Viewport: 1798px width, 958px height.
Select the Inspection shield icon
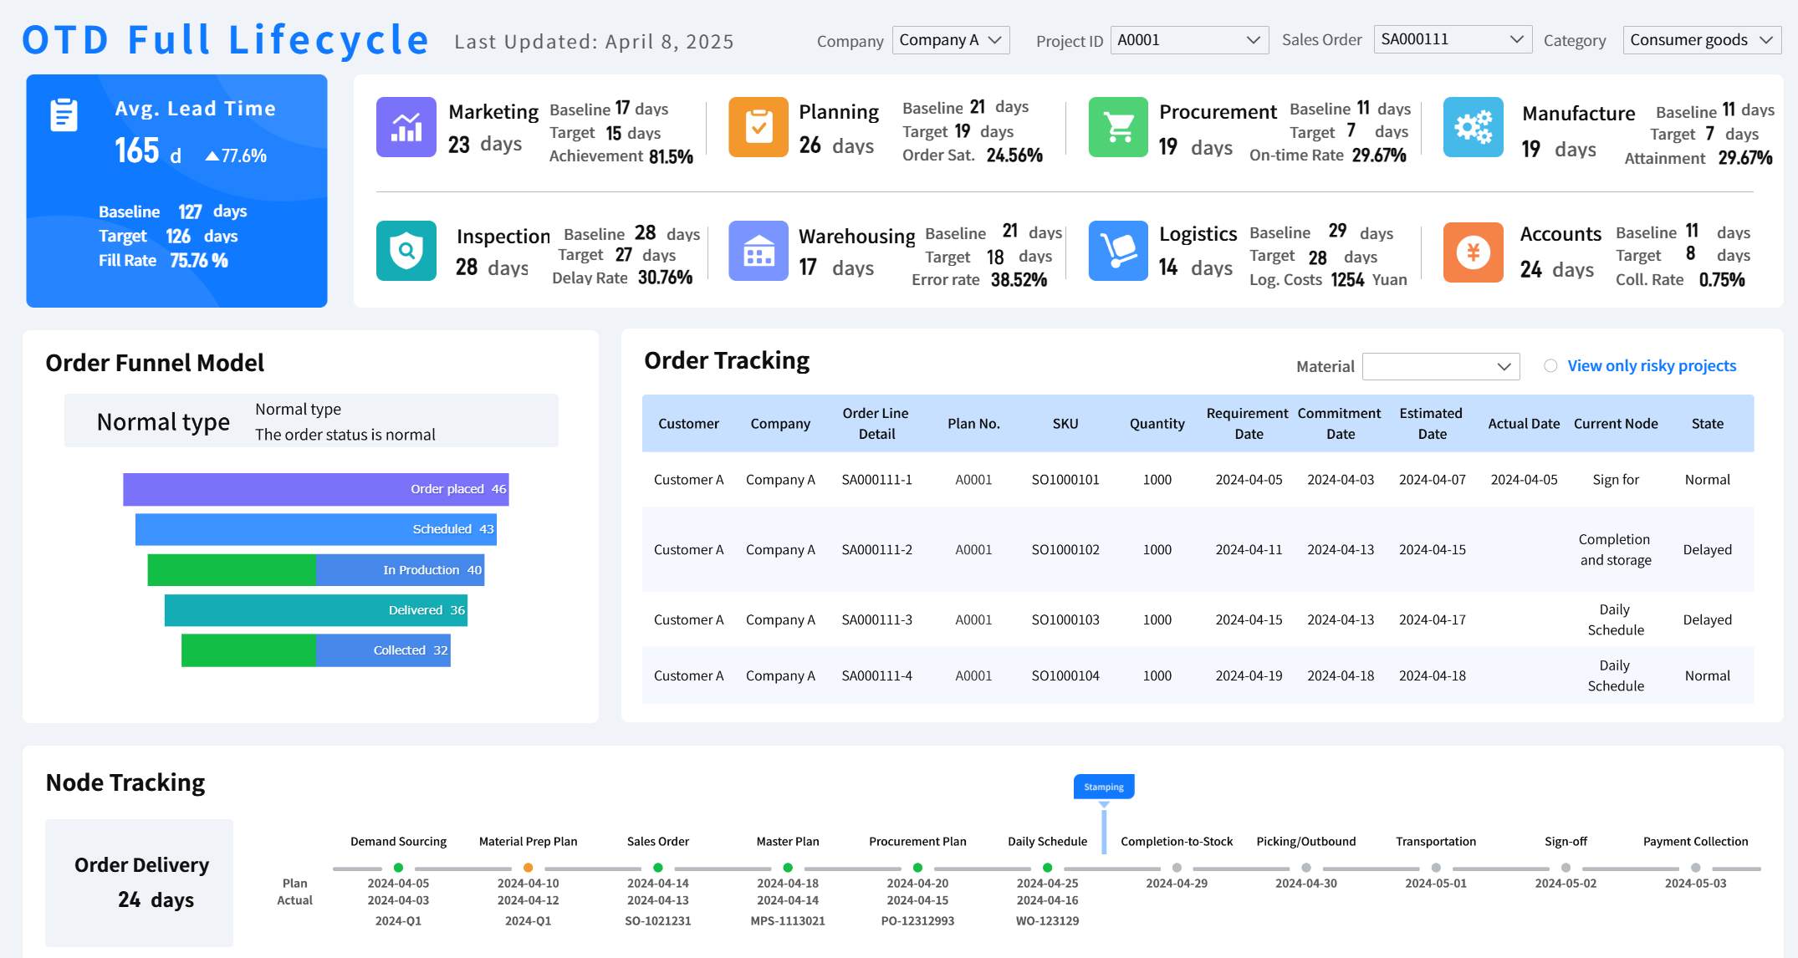pyautogui.click(x=406, y=251)
